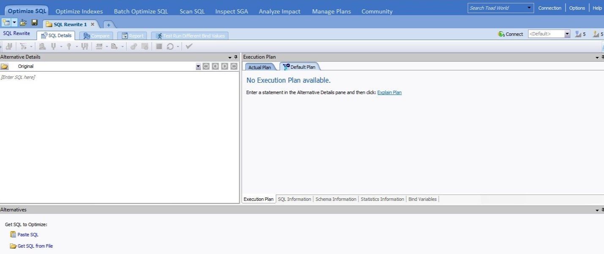
Task: Open the Analyze Impact tab
Action: 279,11
